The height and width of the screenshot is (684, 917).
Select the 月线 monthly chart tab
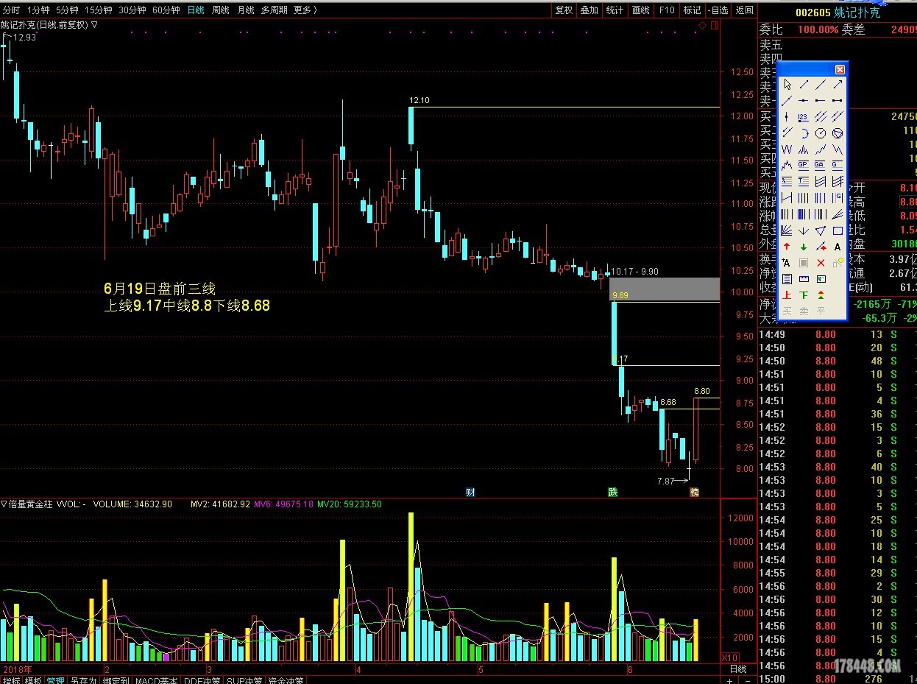[245, 10]
